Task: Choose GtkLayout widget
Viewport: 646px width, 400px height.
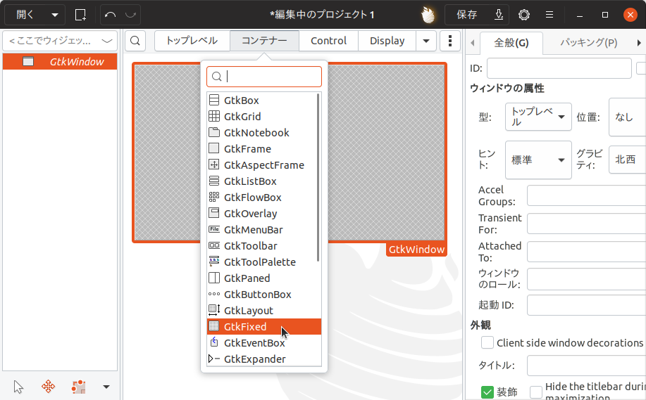Action: (263, 311)
